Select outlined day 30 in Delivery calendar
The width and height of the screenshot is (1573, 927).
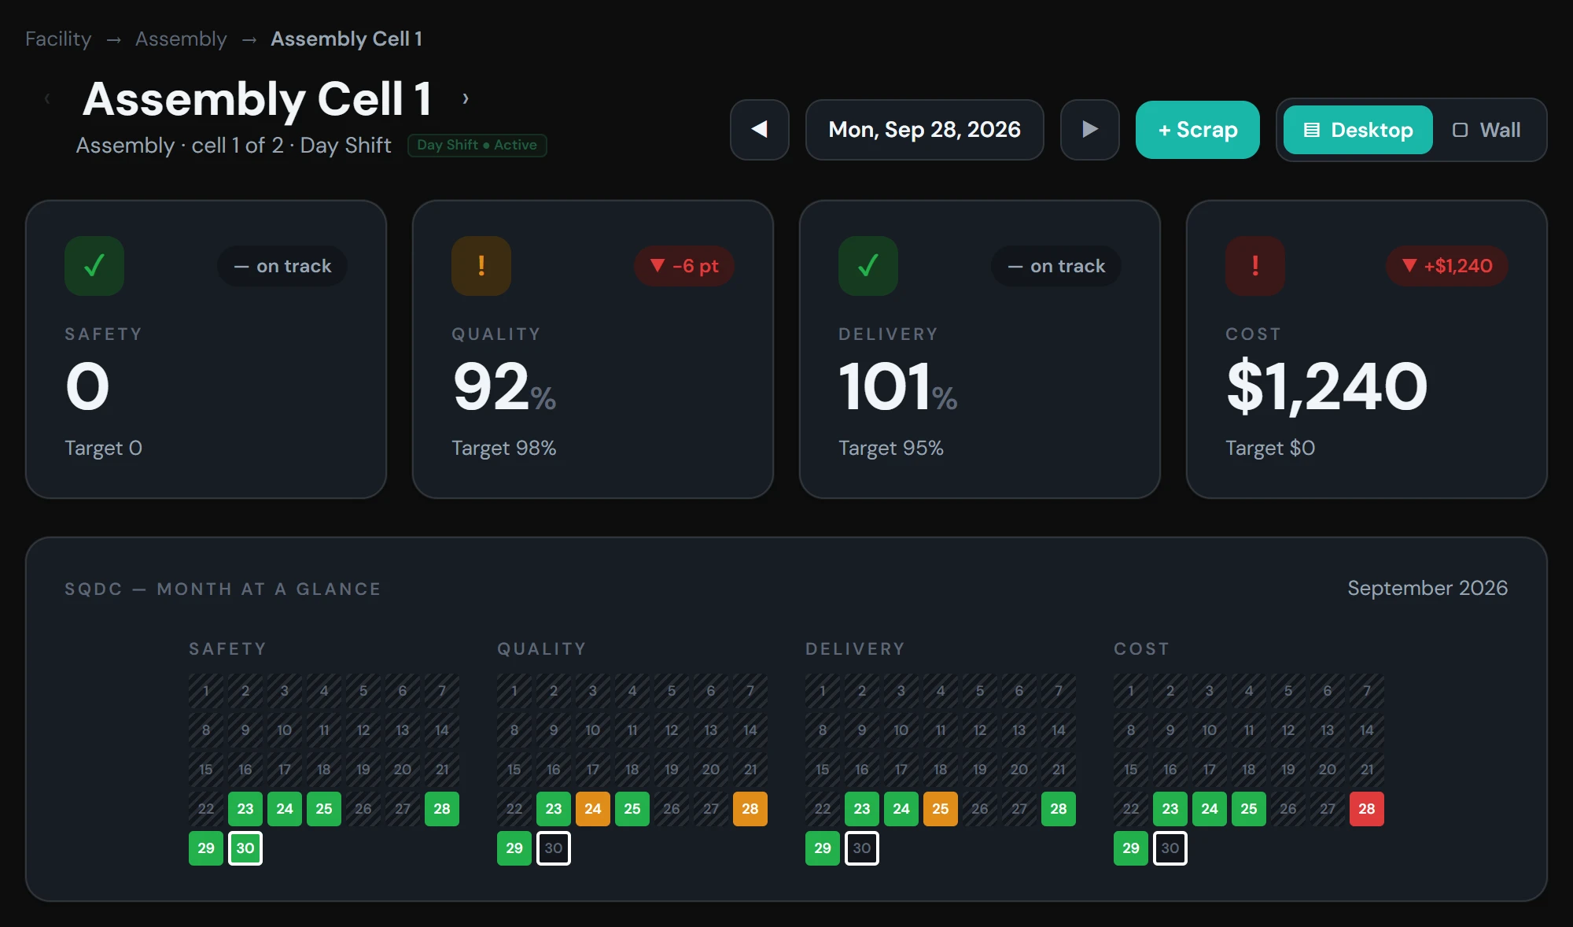point(862,848)
